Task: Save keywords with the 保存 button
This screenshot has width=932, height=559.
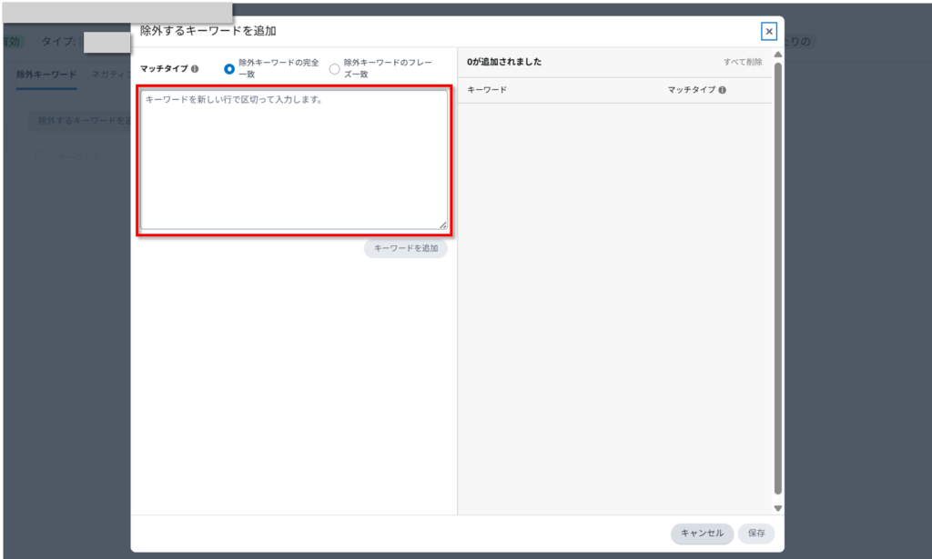Action: tap(756, 534)
